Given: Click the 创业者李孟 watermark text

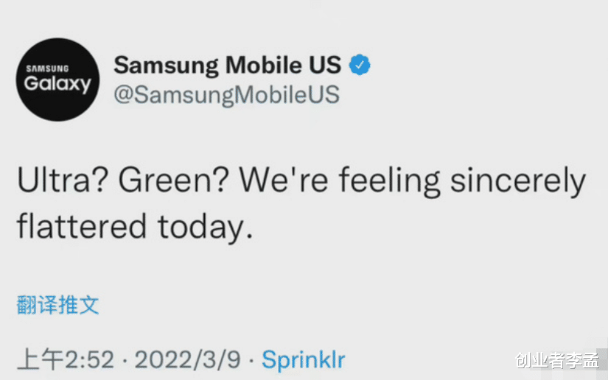Looking at the screenshot, I should click(x=557, y=361).
